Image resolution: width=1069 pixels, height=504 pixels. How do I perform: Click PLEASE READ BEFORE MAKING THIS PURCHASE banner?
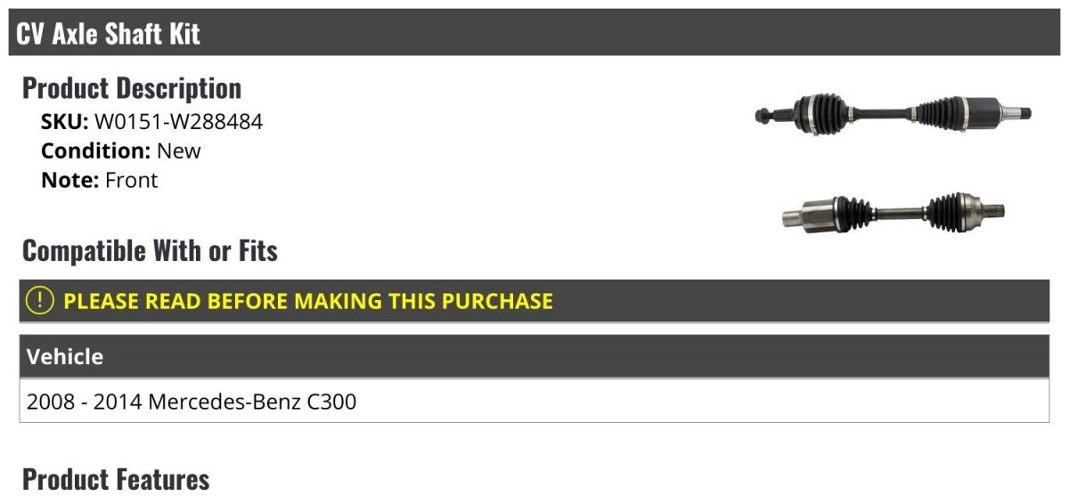click(x=534, y=301)
